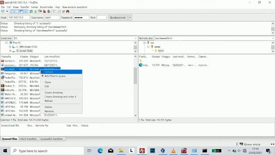
Task: Expand the C: (Windows-SSD) drive node
Action: pos(10,47)
